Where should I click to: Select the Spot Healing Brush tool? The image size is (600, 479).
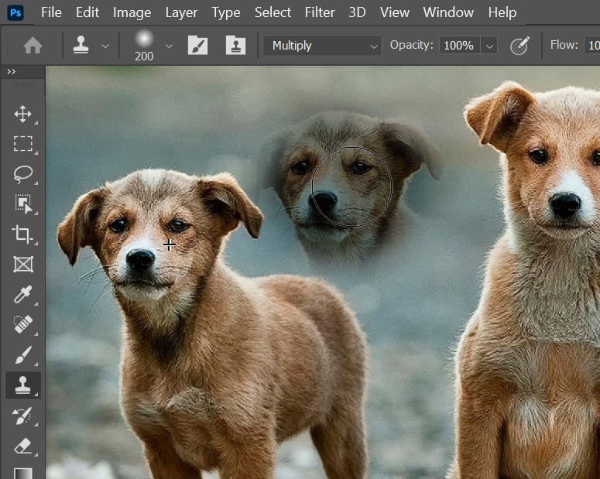pos(23,324)
